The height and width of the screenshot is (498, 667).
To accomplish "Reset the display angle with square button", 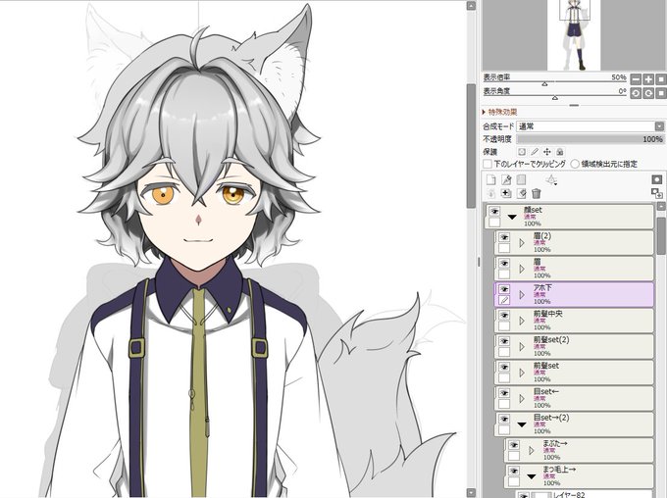I will [660, 93].
